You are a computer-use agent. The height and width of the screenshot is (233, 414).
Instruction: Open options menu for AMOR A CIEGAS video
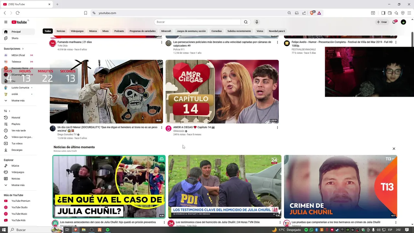click(x=277, y=128)
